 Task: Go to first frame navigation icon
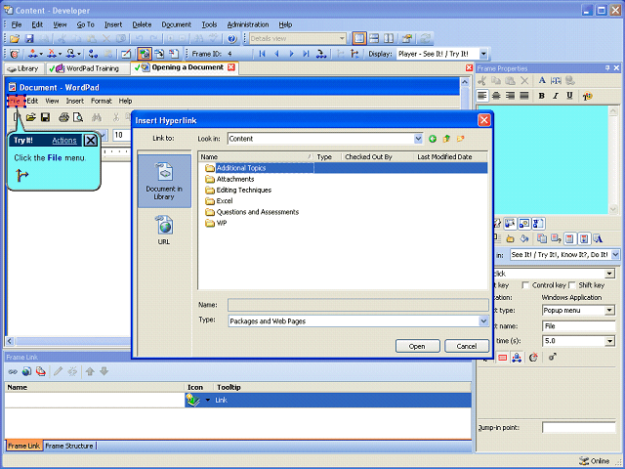coord(262,54)
